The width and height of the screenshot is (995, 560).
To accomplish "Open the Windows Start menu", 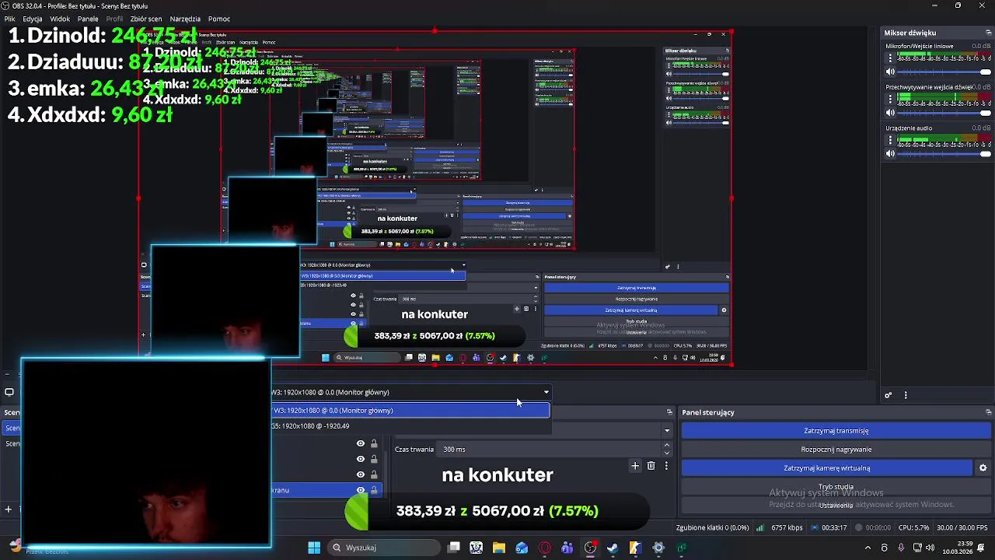I will (314, 548).
